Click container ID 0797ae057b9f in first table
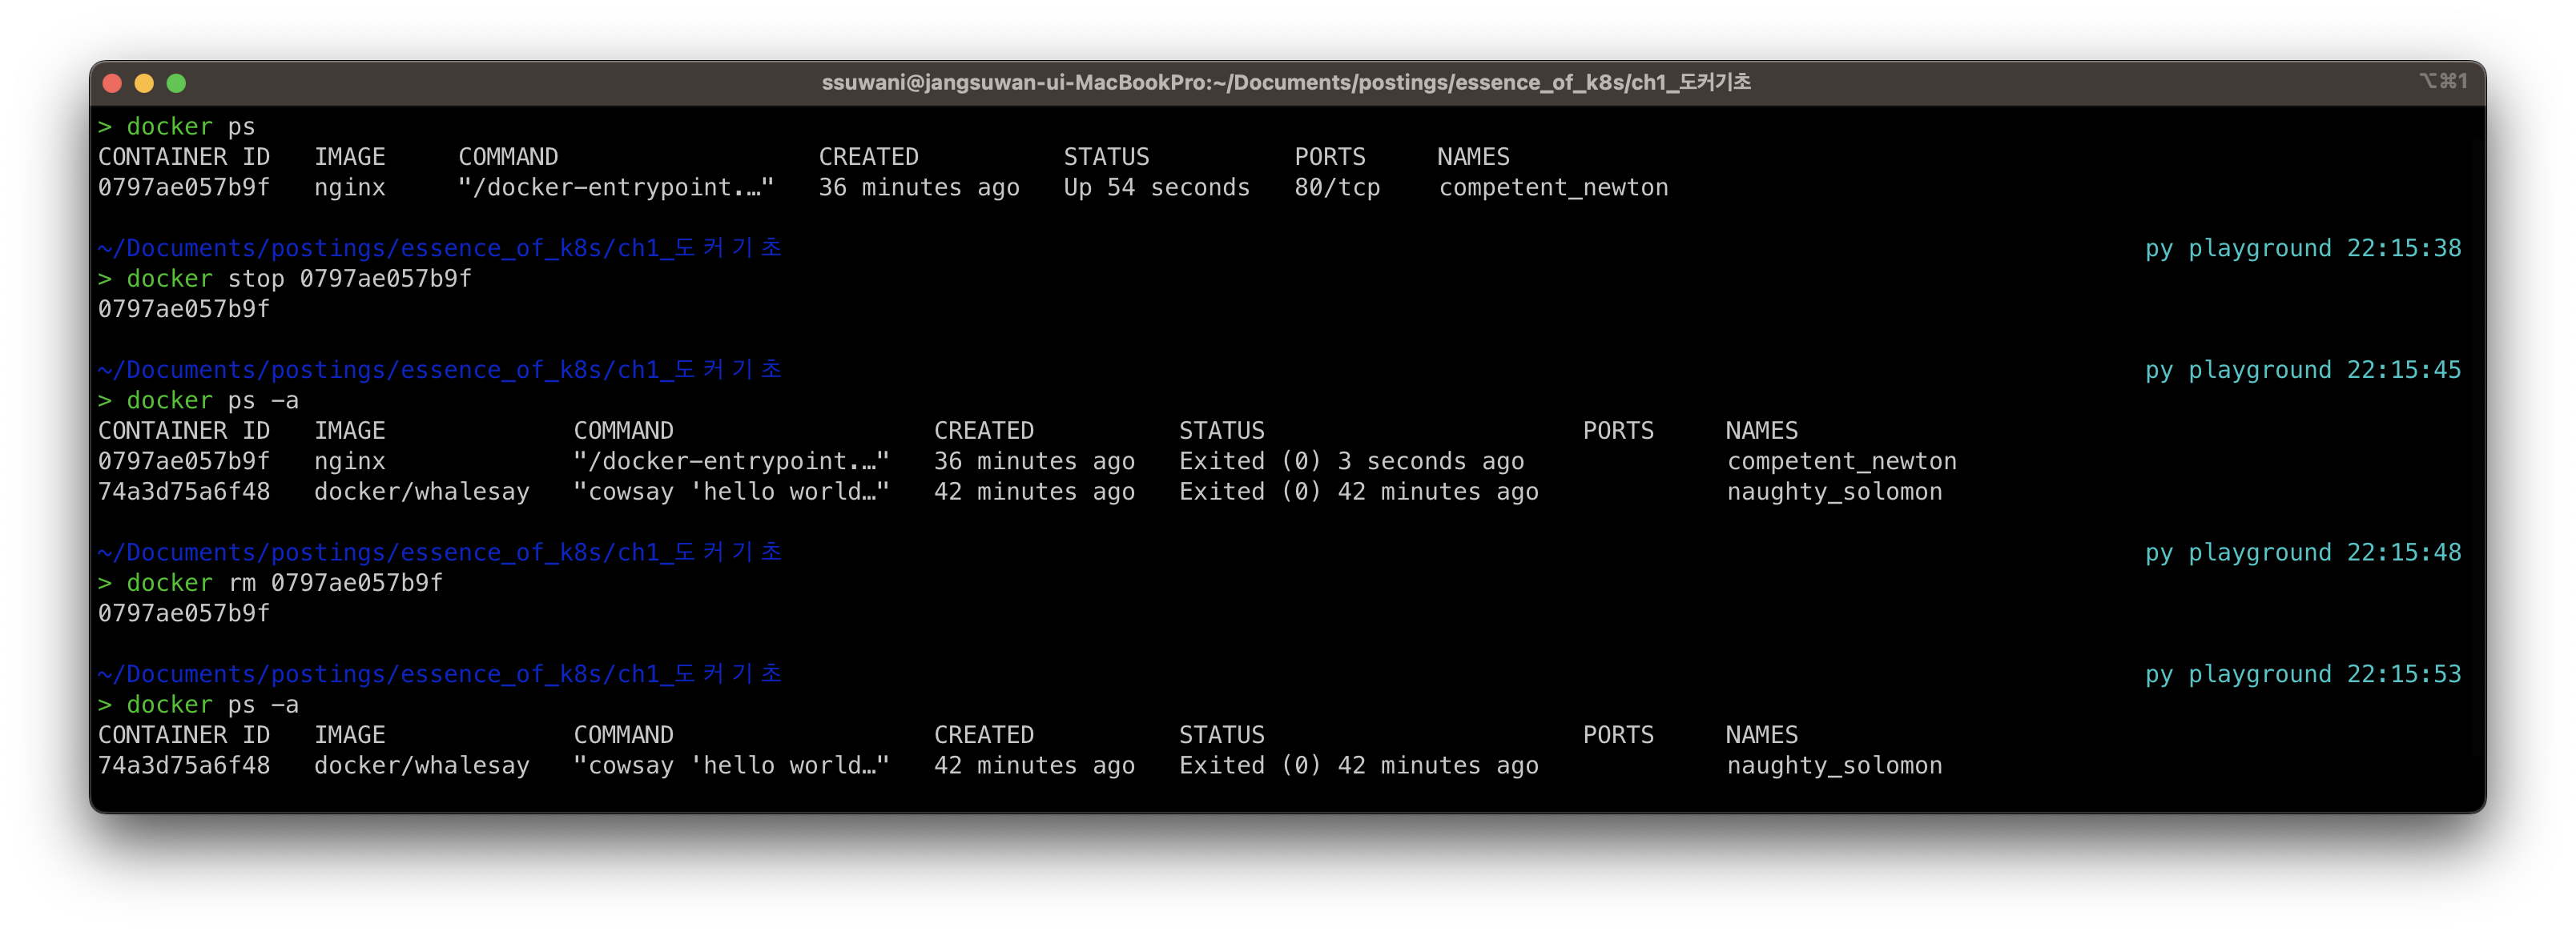 pyautogui.click(x=184, y=188)
